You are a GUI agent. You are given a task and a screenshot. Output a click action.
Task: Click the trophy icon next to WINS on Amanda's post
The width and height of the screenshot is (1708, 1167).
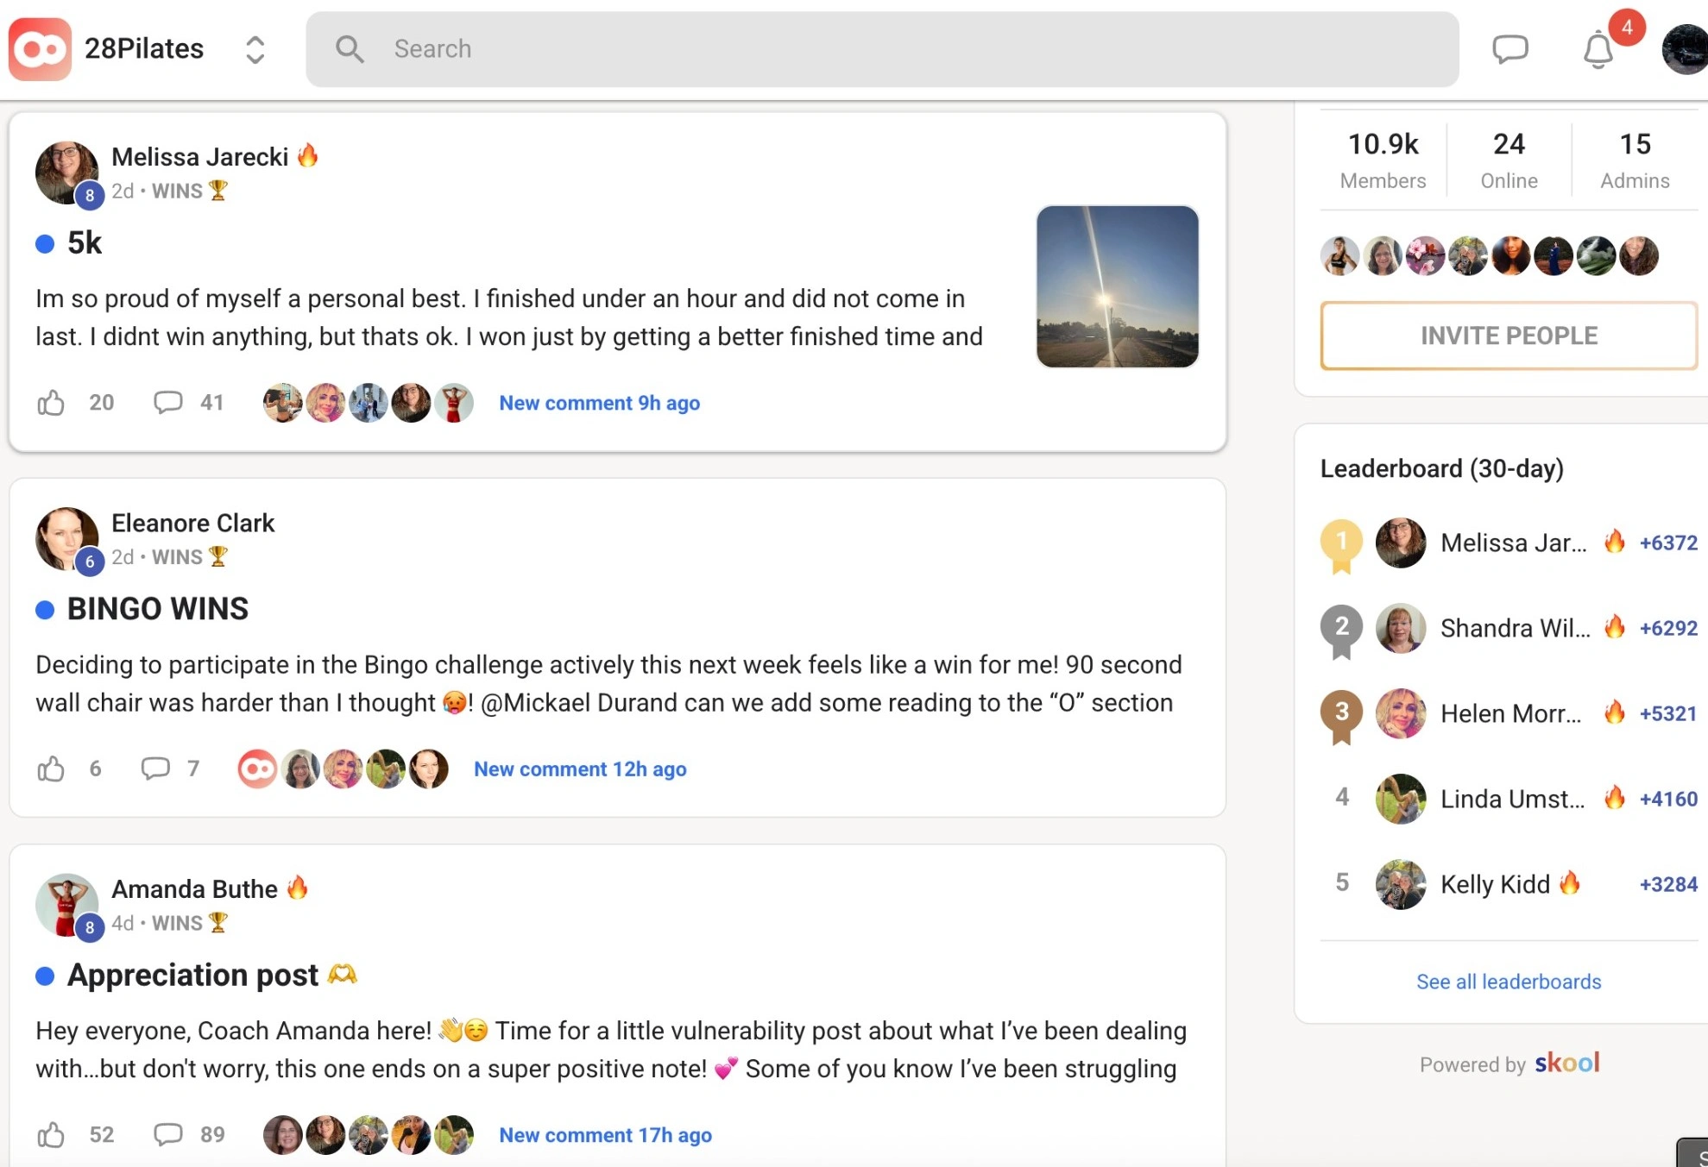pyautogui.click(x=219, y=922)
